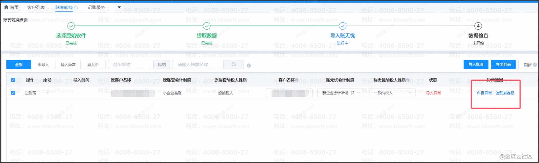The height and width of the screenshot is (163, 539).
Task: Open the tab overflow dropdown arrow
Action: click(x=119, y=7)
